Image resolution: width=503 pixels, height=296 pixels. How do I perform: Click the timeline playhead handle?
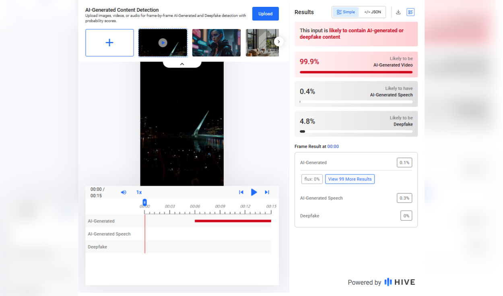144,203
